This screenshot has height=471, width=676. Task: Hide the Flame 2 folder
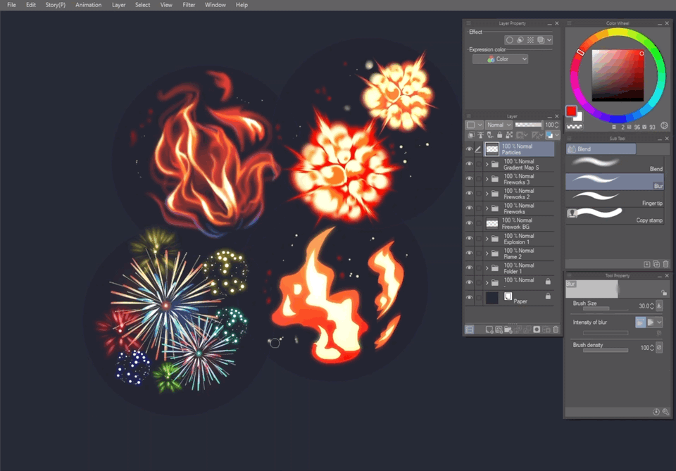click(470, 253)
